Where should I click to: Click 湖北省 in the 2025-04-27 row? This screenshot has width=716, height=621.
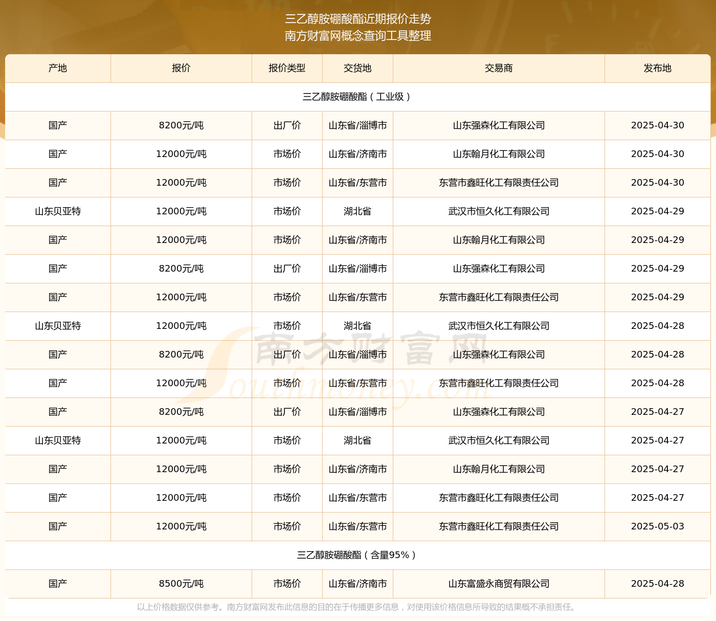(357, 440)
